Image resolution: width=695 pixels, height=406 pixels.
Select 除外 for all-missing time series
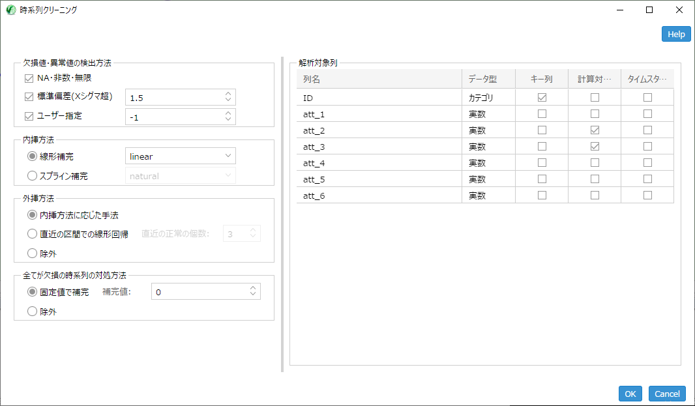33,312
